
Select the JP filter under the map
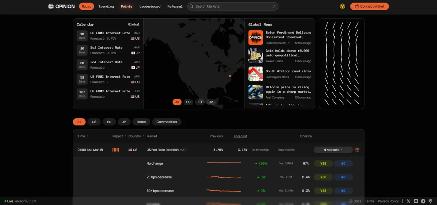(211, 102)
